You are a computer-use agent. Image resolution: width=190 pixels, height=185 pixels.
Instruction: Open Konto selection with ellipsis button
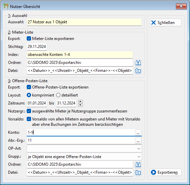point(138,132)
